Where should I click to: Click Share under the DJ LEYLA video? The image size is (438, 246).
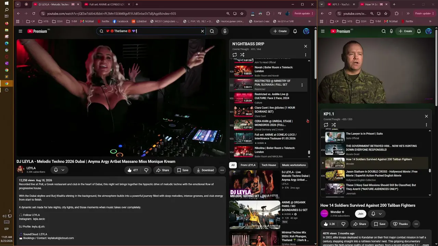click(163, 170)
